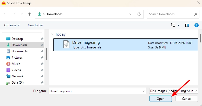Image resolution: width=202 pixels, height=106 pixels.
Task: Change the view layout icon
Action: [173, 25]
